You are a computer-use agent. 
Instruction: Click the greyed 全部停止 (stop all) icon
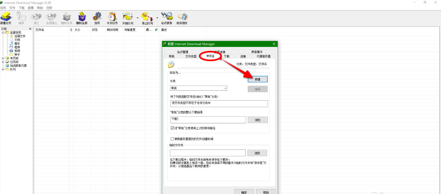coord(52,18)
